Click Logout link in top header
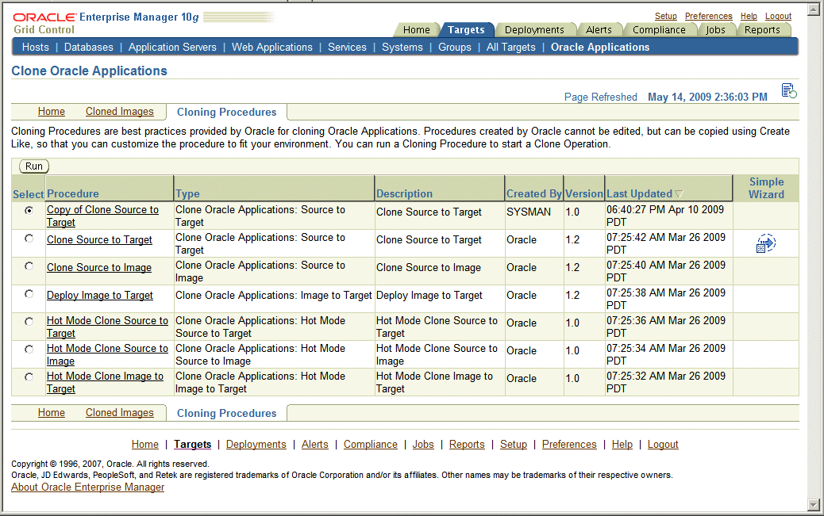 [x=778, y=17]
